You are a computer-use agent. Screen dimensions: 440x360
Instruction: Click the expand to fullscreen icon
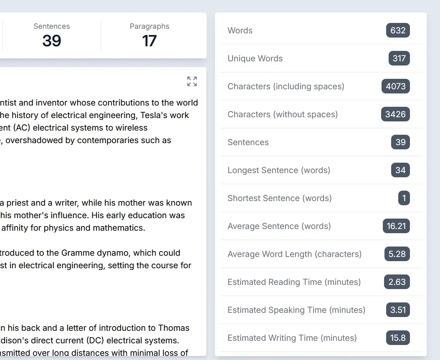[192, 81]
